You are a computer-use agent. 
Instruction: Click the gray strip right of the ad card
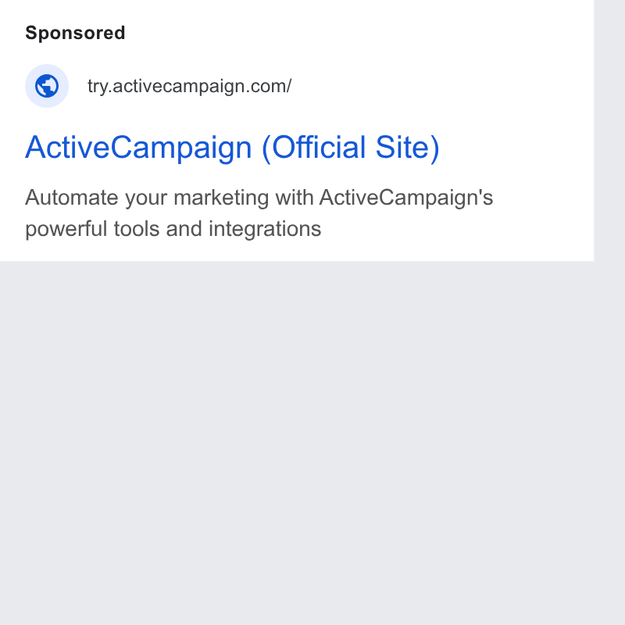tap(609, 312)
